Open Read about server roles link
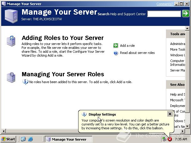The image size is (191, 143). coord(137,53)
